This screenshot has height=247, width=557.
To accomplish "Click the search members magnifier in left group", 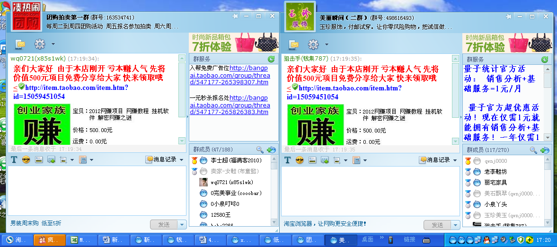I will click(260, 150).
